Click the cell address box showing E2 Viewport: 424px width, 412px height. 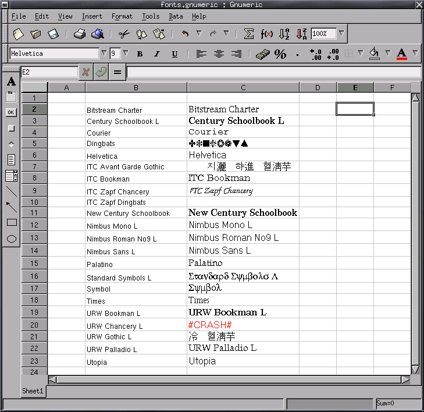(x=49, y=72)
